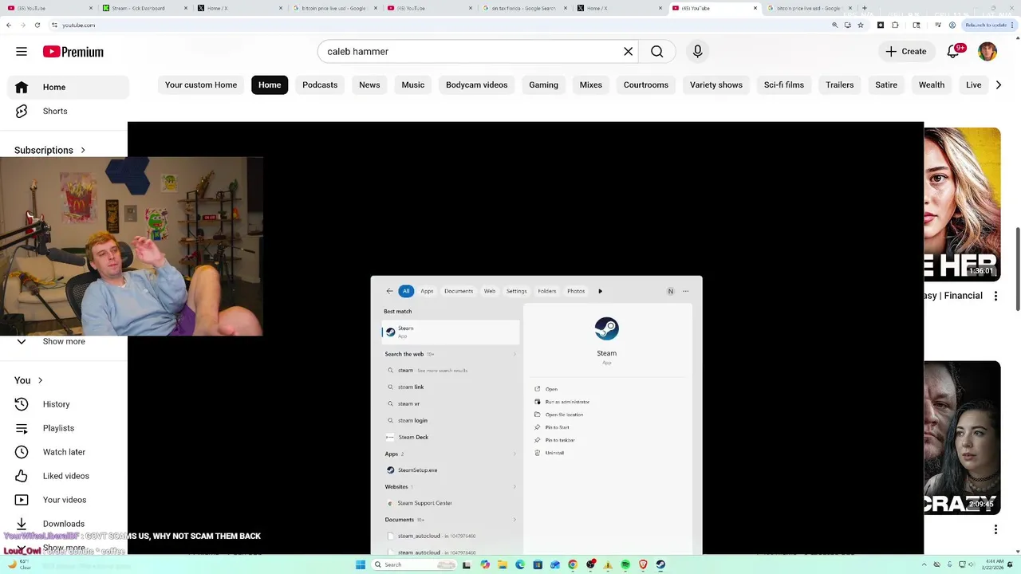Select the Trailers chip

click(840, 85)
